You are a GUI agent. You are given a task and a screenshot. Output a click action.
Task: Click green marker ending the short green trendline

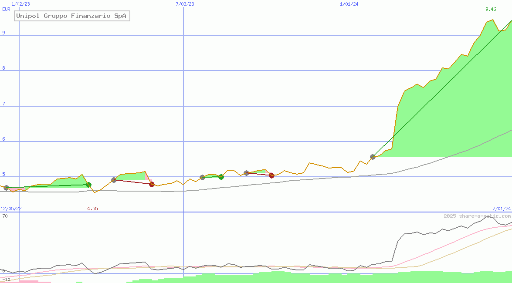221,177
